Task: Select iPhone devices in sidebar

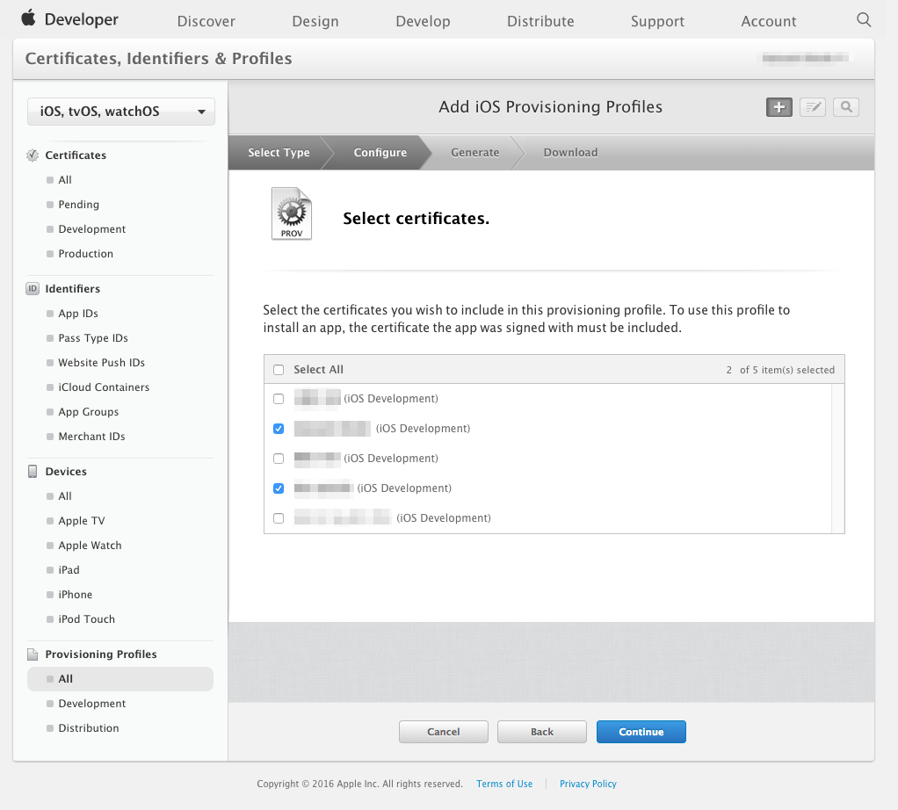Action: tap(75, 594)
